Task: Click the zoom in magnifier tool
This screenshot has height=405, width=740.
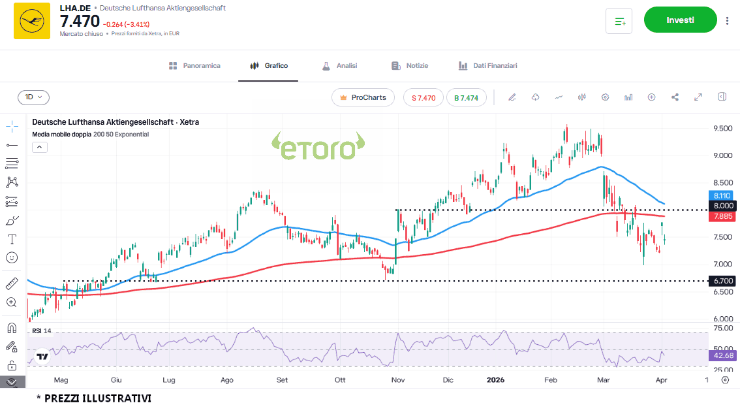Action: [12, 302]
